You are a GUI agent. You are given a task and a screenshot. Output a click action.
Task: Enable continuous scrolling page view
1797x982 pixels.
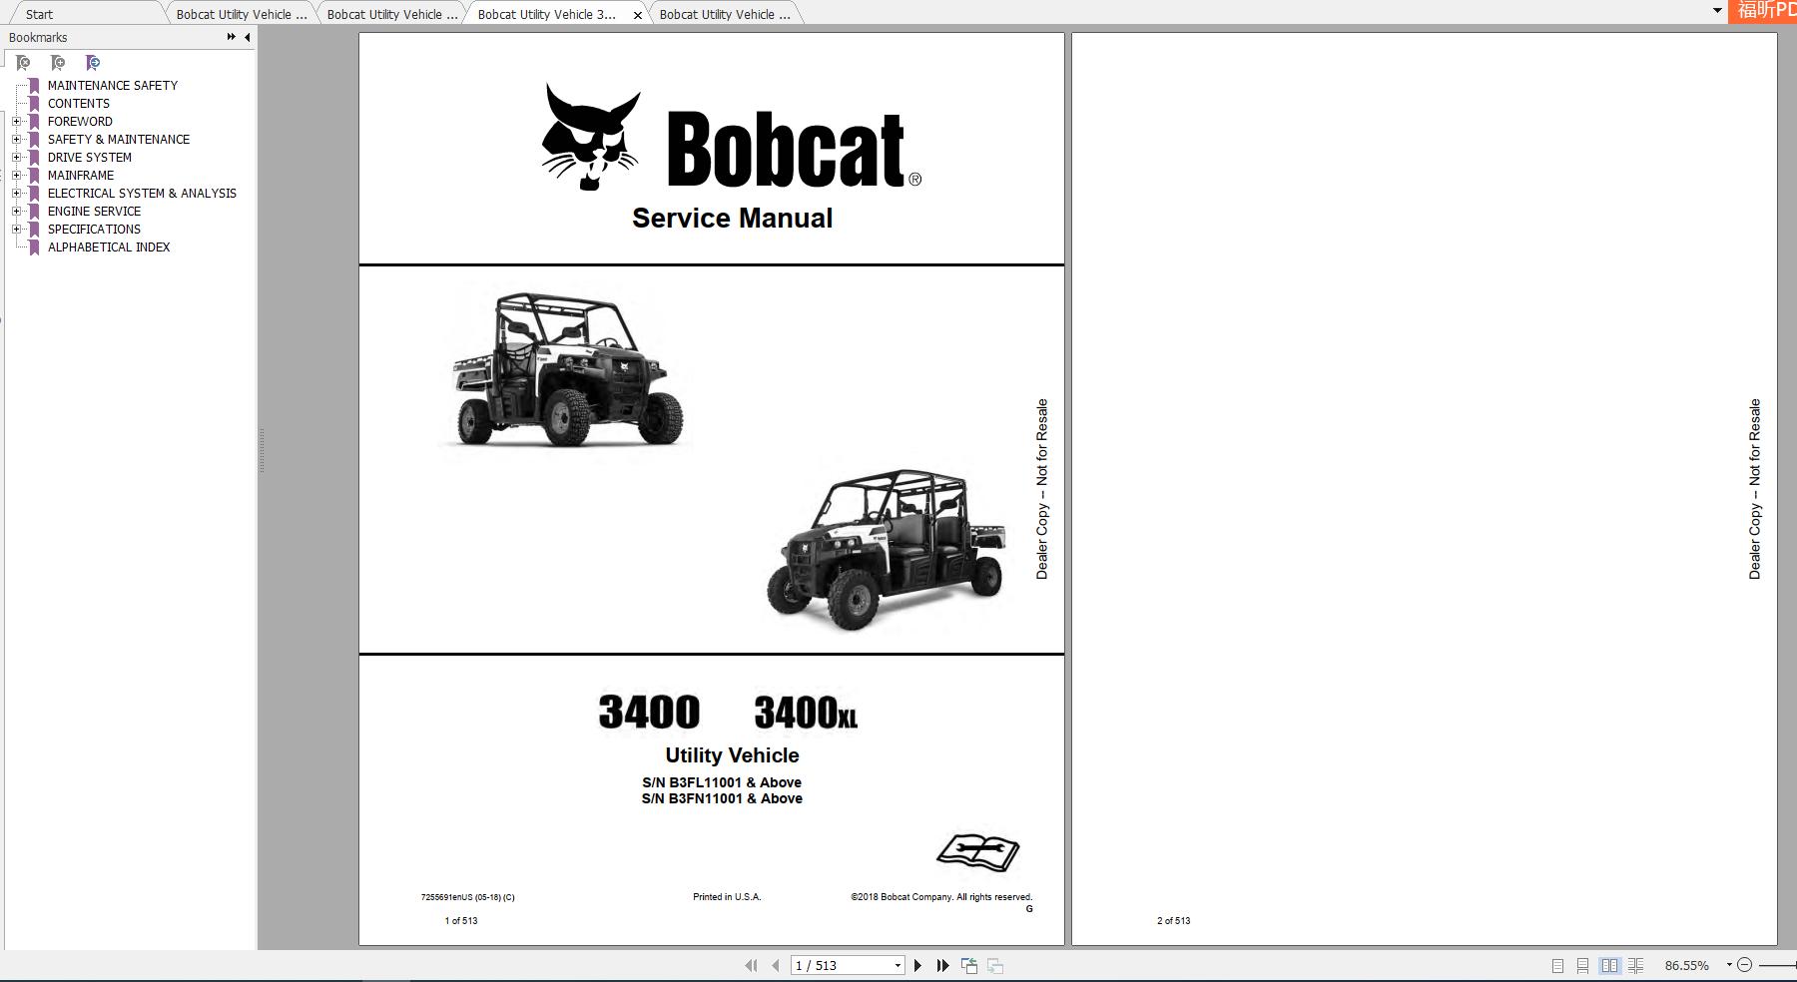click(1582, 965)
